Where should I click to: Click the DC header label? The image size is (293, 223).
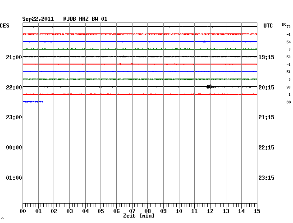click(x=284, y=24)
